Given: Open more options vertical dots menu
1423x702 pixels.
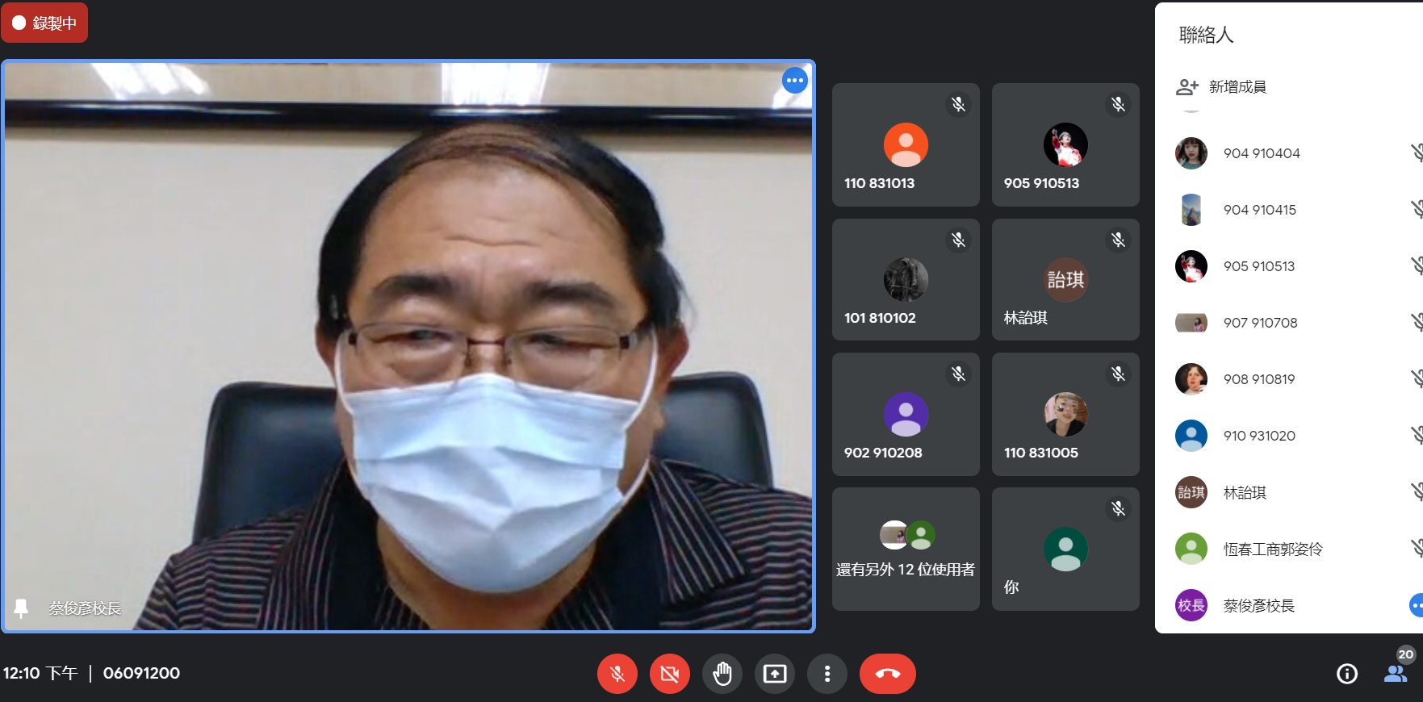Looking at the screenshot, I should click(x=827, y=674).
